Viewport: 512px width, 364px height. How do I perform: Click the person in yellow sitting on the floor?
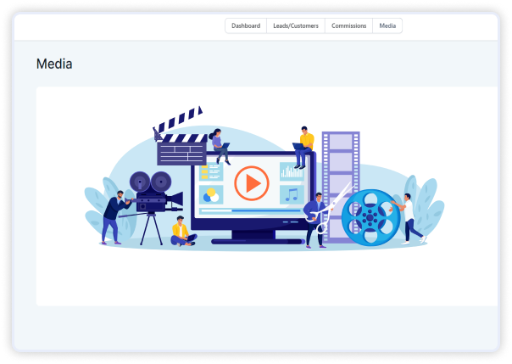pos(180,232)
